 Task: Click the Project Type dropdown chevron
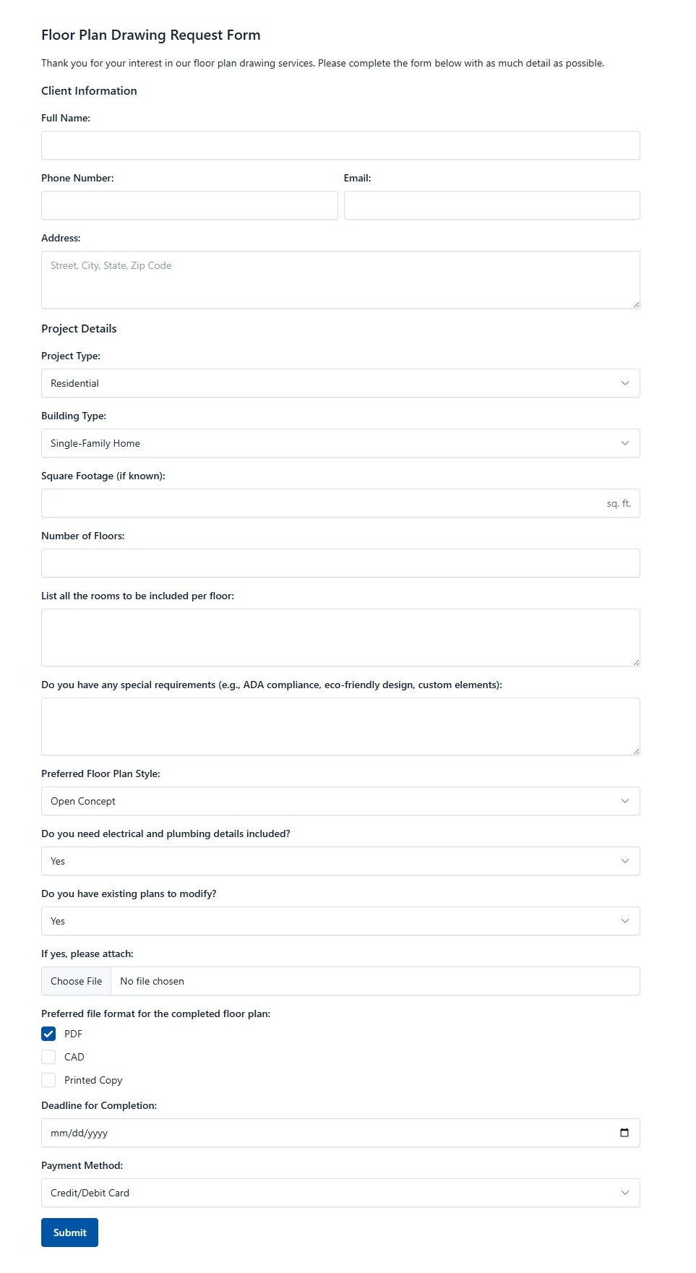pos(625,383)
